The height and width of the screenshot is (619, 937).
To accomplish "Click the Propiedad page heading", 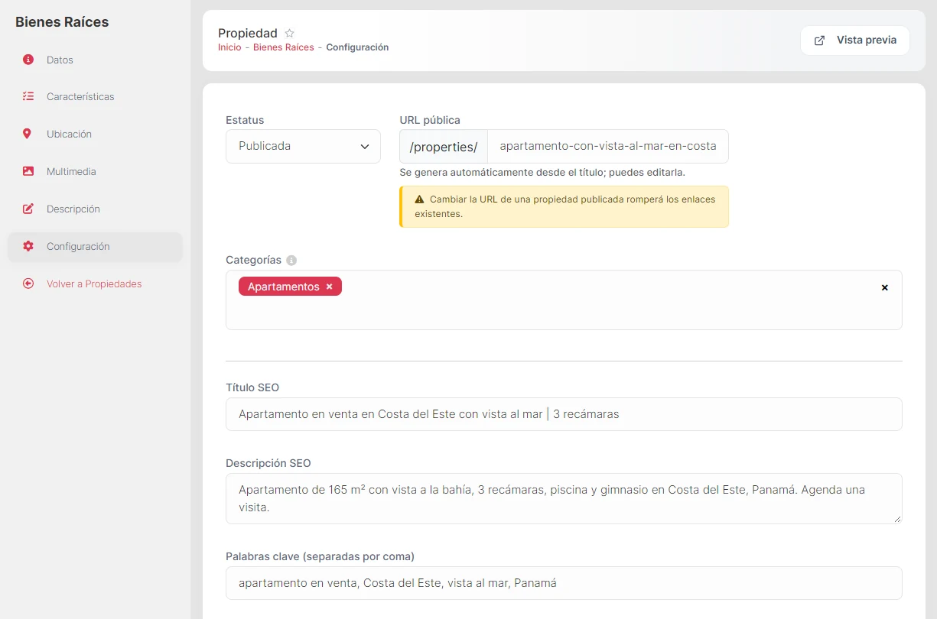I will 248,34.
